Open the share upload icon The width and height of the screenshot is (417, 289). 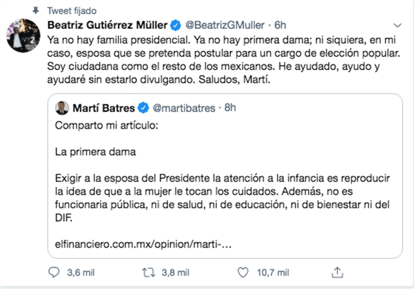[336, 272]
